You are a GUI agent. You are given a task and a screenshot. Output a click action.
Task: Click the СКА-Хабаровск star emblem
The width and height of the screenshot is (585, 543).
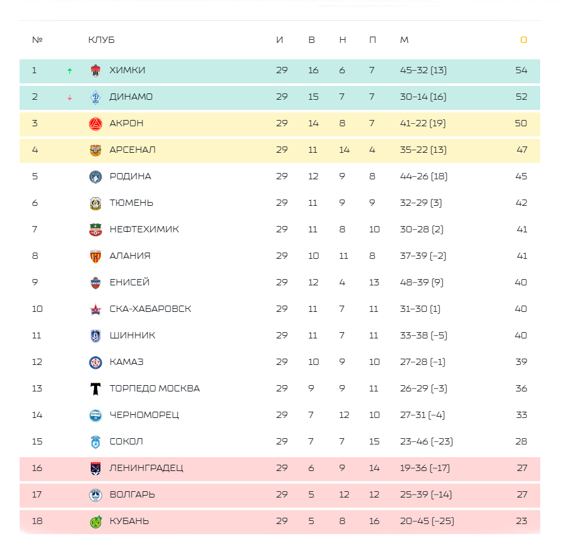tap(95, 309)
